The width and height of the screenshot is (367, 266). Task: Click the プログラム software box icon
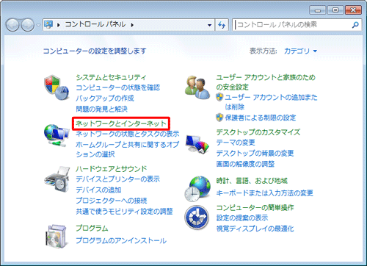[x=57, y=236]
